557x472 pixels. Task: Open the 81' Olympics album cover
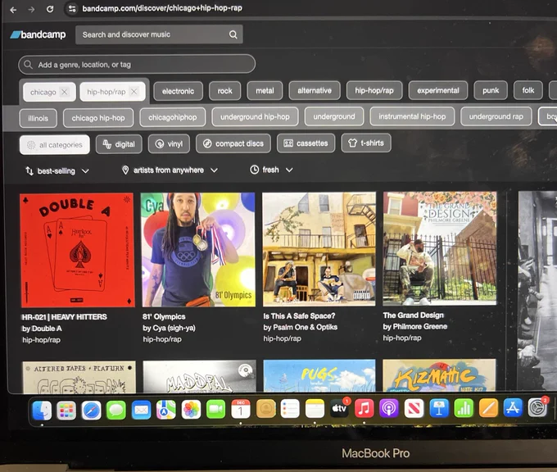(198, 249)
